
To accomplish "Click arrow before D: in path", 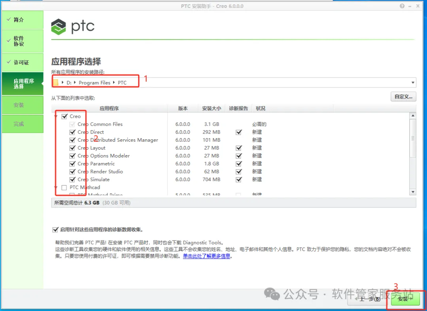I will (62, 82).
